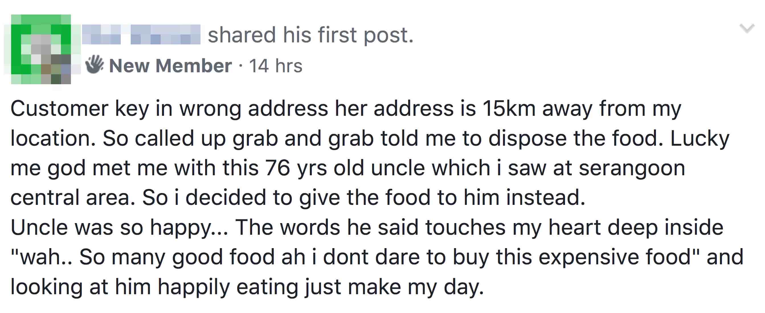This screenshot has width=765, height=313.
Task: Click the "New Member" badge label
Action: tap(170, 65)
